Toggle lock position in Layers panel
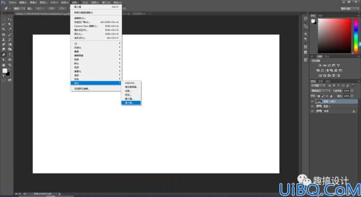 (327, 96)
